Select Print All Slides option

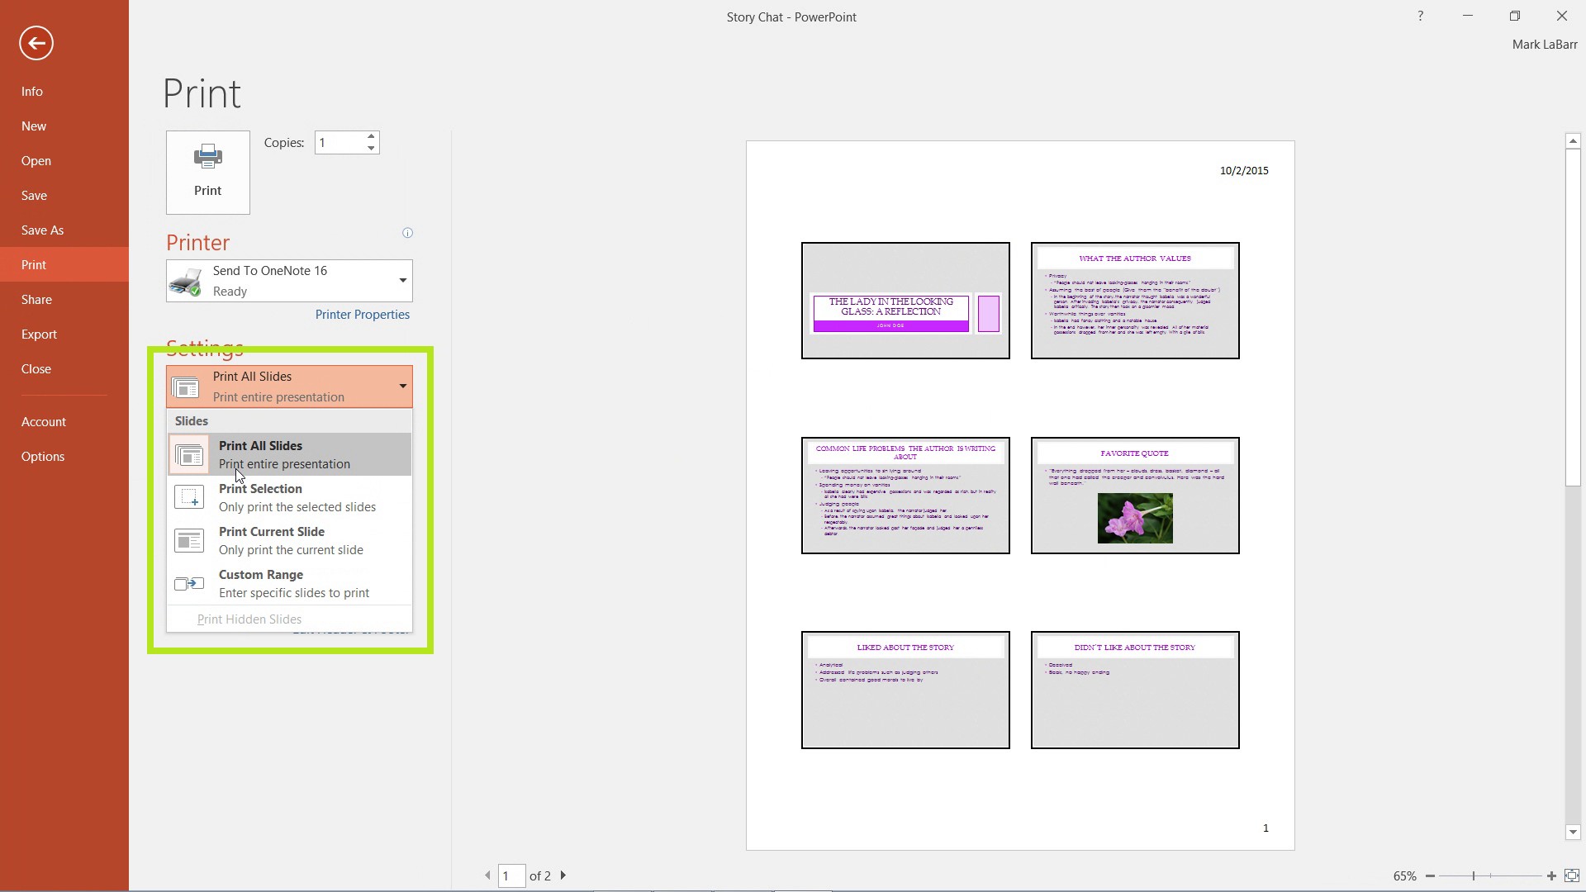[287, 453]
